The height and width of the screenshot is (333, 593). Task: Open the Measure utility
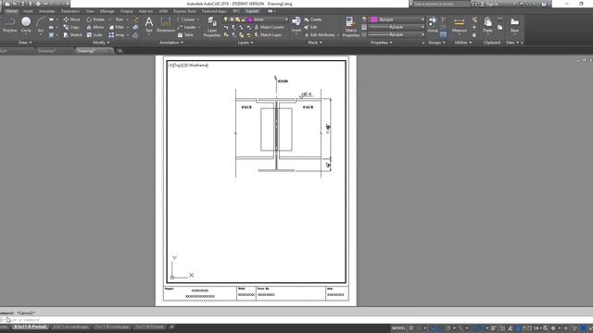click(460, 25)
